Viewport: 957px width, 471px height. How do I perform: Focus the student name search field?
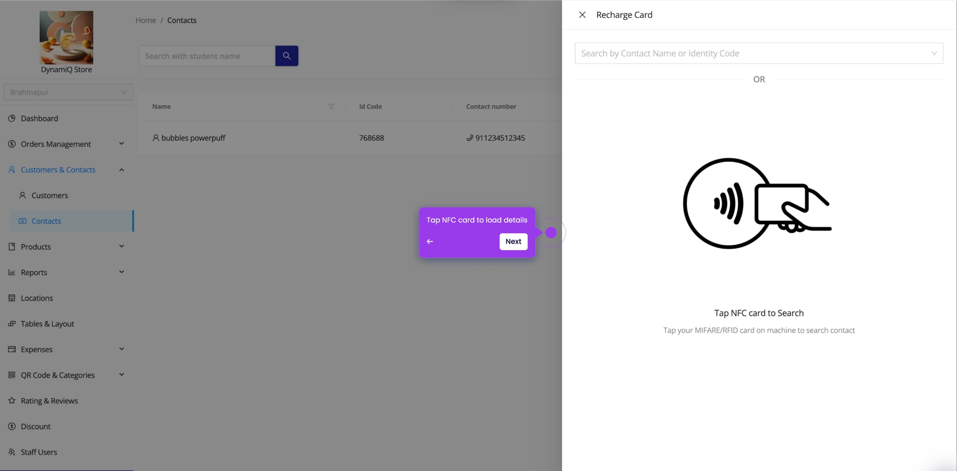pyautogui.click(x=207, y=56)
